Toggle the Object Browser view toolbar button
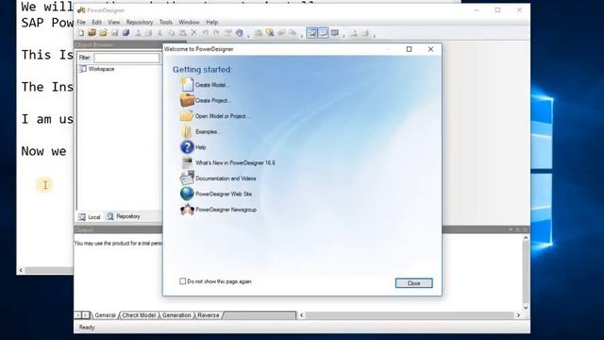The height and width of the screenshot is (340, 604). click(x=312, y=33)
